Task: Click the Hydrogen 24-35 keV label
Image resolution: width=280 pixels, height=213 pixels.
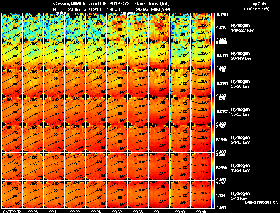Action: pyautogui.click(x=240, y=140)
